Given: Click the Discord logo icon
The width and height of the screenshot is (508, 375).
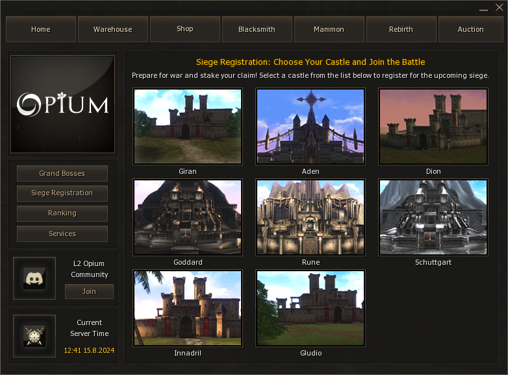Looking at the screenshot, I should (x=34, y=278).
